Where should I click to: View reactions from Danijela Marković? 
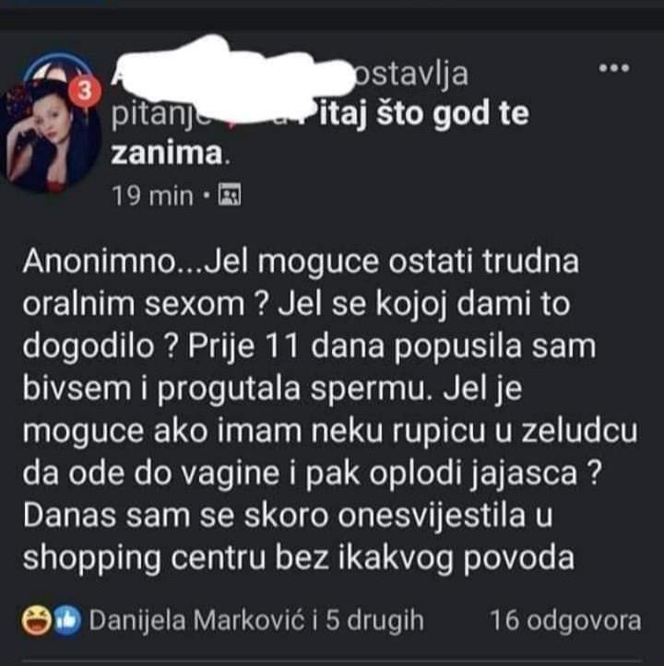(197, 621)
